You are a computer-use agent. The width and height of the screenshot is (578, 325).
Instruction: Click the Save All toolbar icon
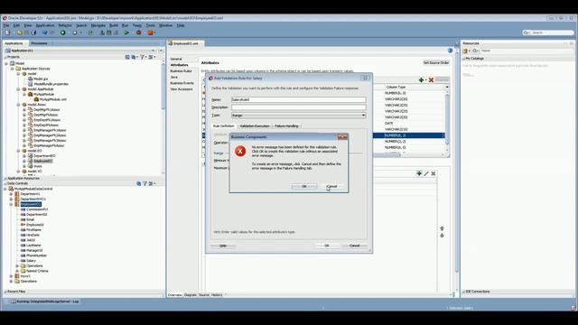pyautogui.click(x=33, y=32)
